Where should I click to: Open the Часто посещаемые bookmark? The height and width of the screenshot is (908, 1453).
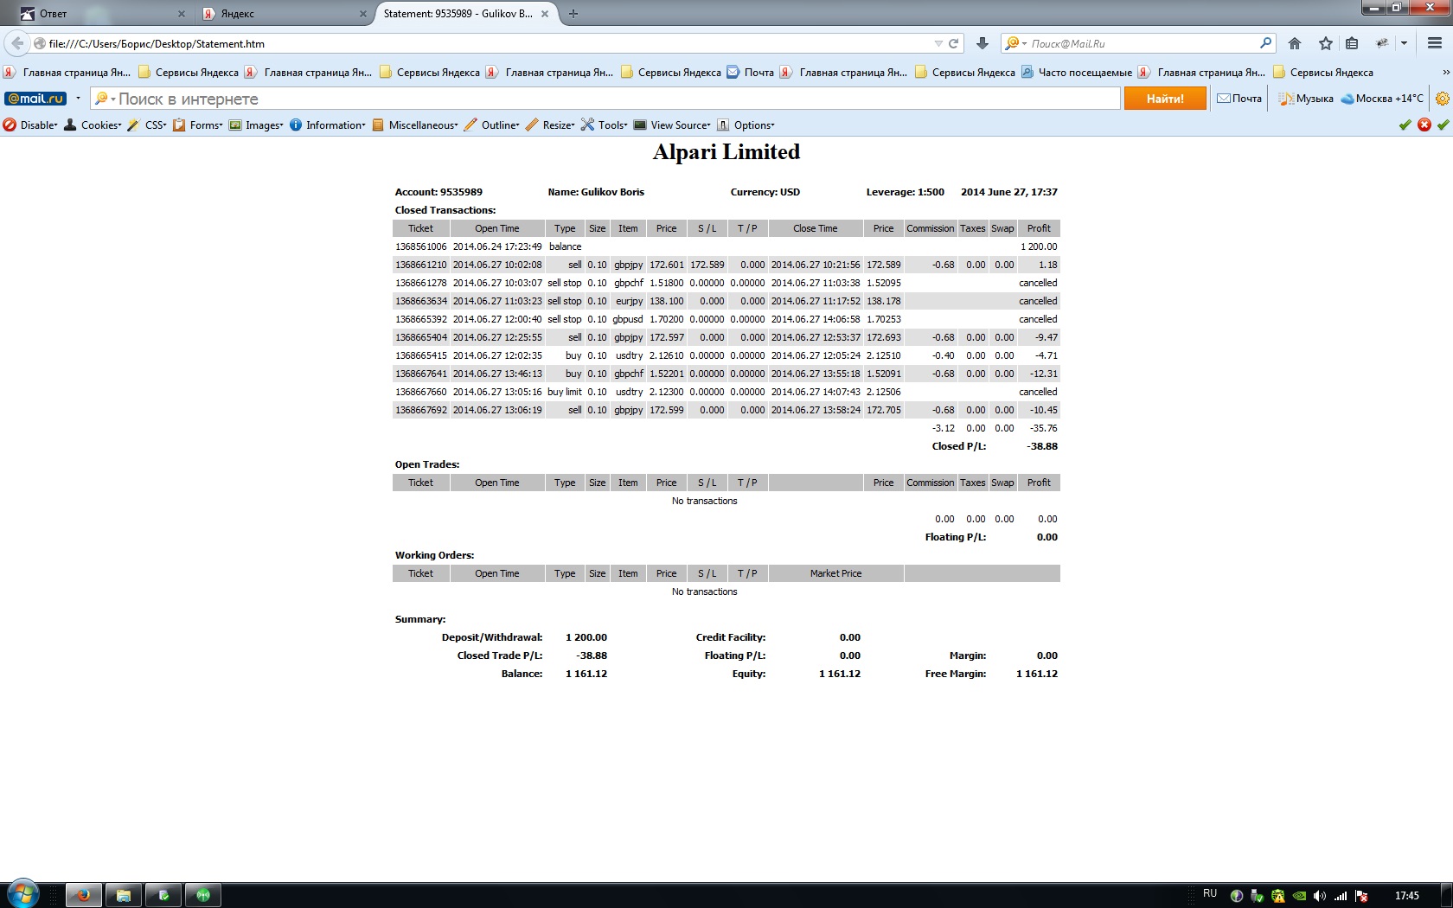coord(1077,73)
